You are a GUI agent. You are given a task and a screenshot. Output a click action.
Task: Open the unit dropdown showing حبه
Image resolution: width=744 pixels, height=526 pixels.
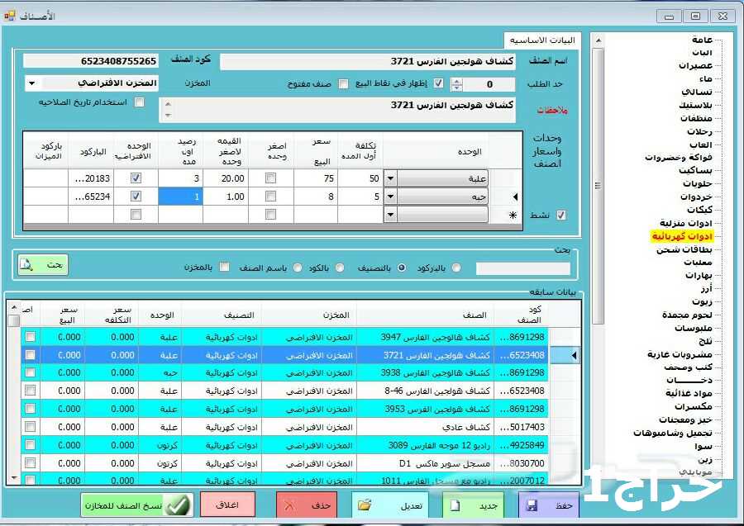390,197
